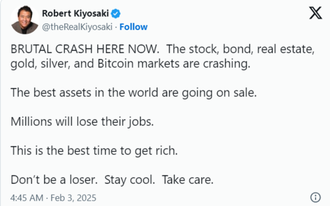
Task: Click the word Bitcoin in tweet
Action: pyautogui.click(x=116, y=63)
